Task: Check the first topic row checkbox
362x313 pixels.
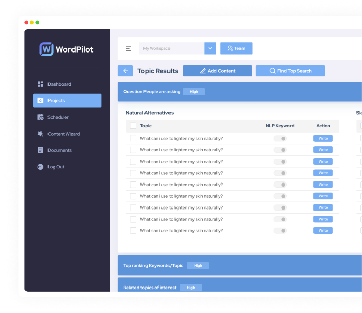Action: click(133, 138)
